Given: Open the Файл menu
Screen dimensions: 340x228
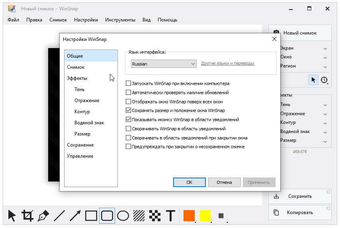Looking at the screenshot, I should (x=13, y=20).
